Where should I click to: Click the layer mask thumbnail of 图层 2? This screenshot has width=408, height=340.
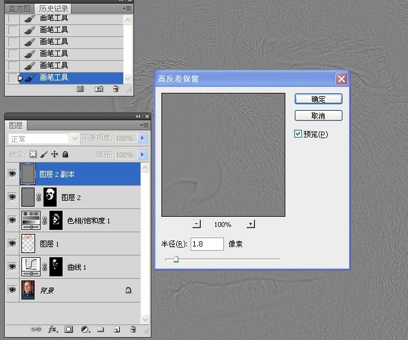coord(49,197)
